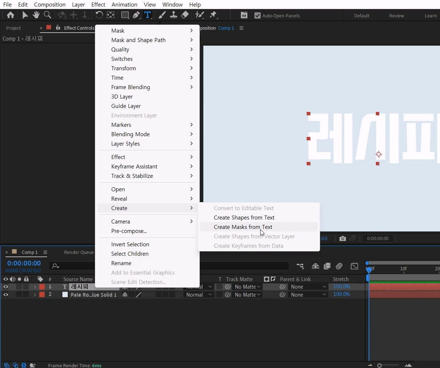This screenshot has width=440, height=368.
Task: Switch to the Render Queue tab
Action: tap(79, 252)
